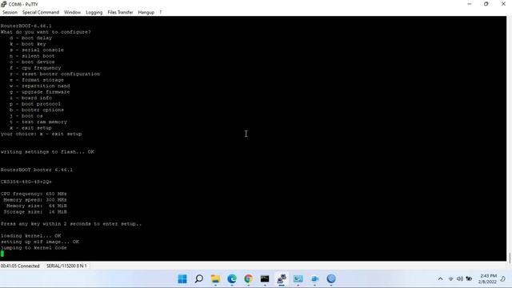The width and height of the screenshot is (512, 288).
Task: Open the video camera app in the taskbar
Action: coord(314,279)
